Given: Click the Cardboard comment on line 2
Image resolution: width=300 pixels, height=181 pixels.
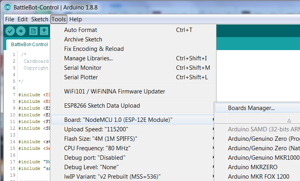Looking at the screenshot, I should coord(36,61).
